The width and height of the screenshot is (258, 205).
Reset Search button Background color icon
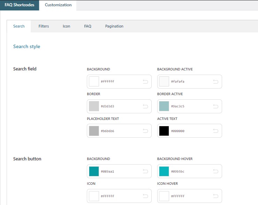tap(145, 171)
